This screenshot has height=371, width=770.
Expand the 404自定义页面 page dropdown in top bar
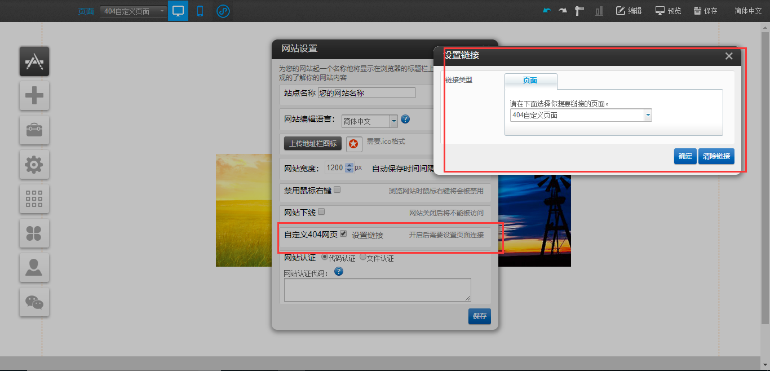pos(162,11)
